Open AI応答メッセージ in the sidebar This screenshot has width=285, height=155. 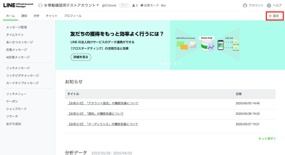18,57
